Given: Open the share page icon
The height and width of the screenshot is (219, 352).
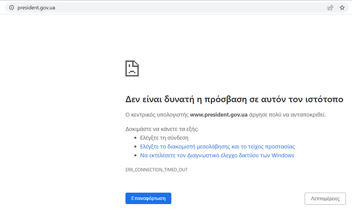Looking at the screenshot, I should pyautogui.click(x=330, y=7).
